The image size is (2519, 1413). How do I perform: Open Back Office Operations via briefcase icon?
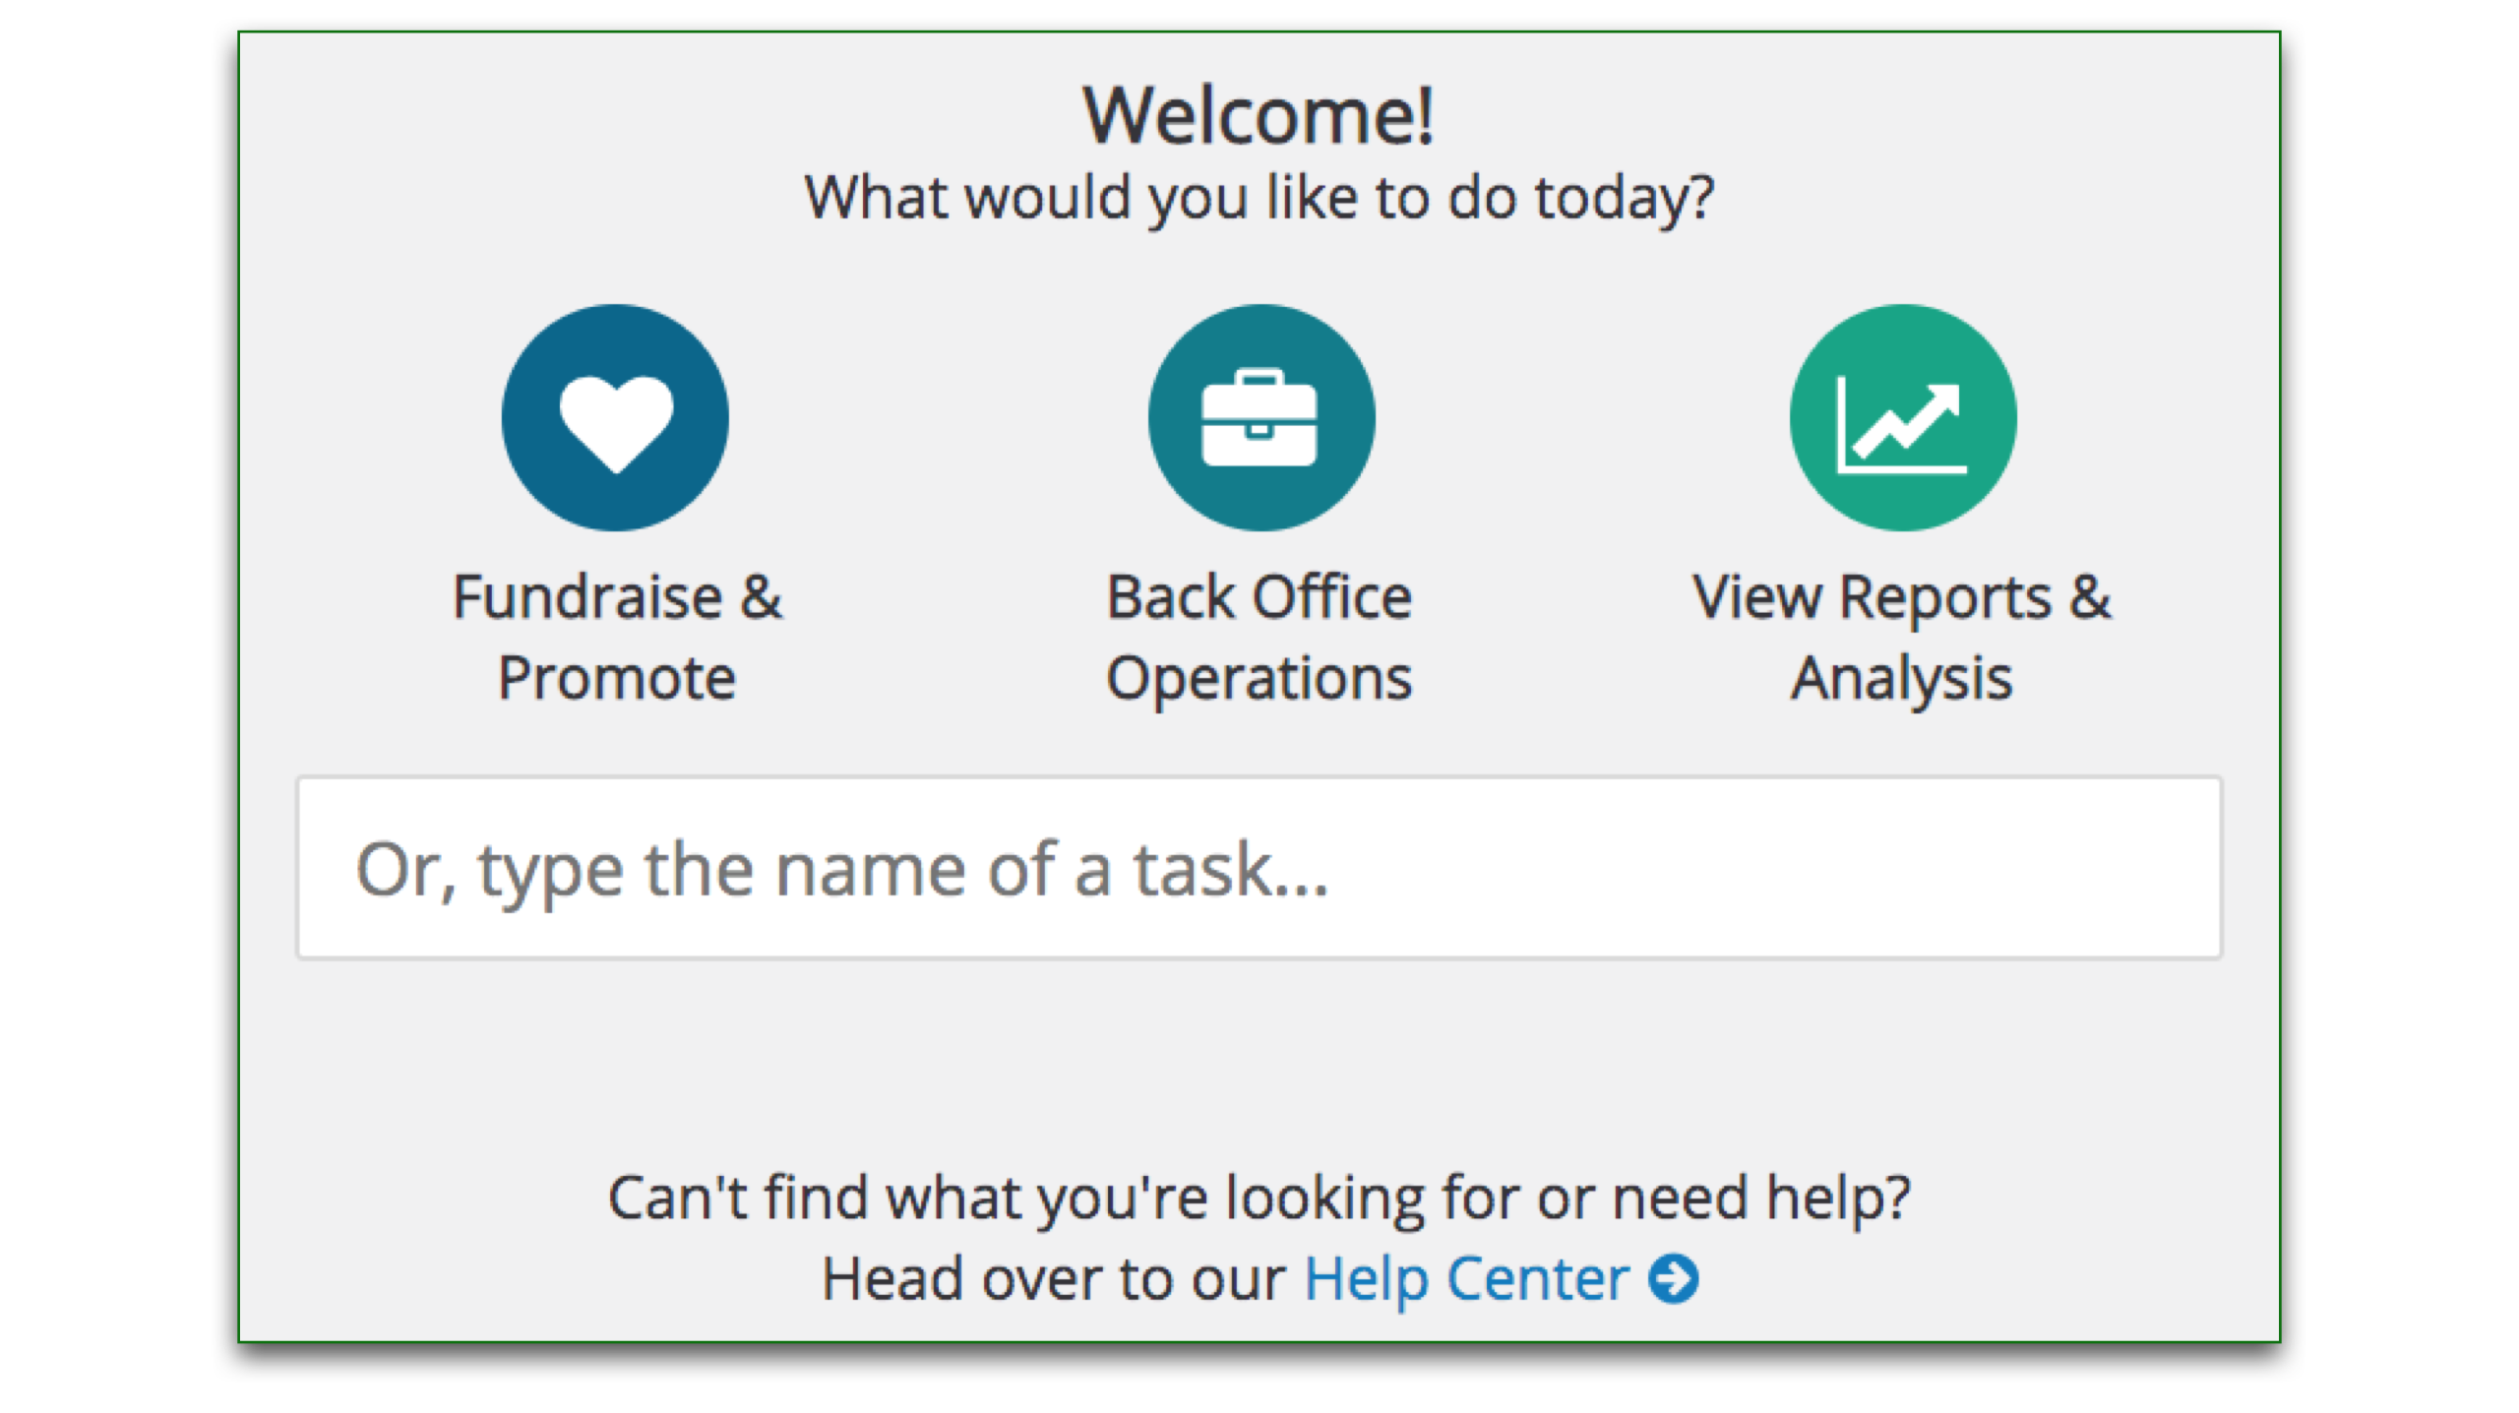(x=1260, y=417)
